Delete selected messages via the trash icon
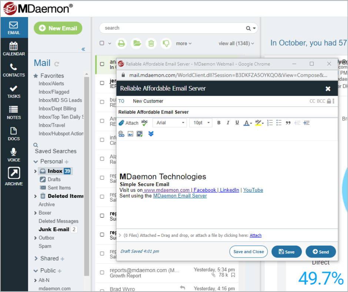348x292 pixels. (x=151, y=43)
